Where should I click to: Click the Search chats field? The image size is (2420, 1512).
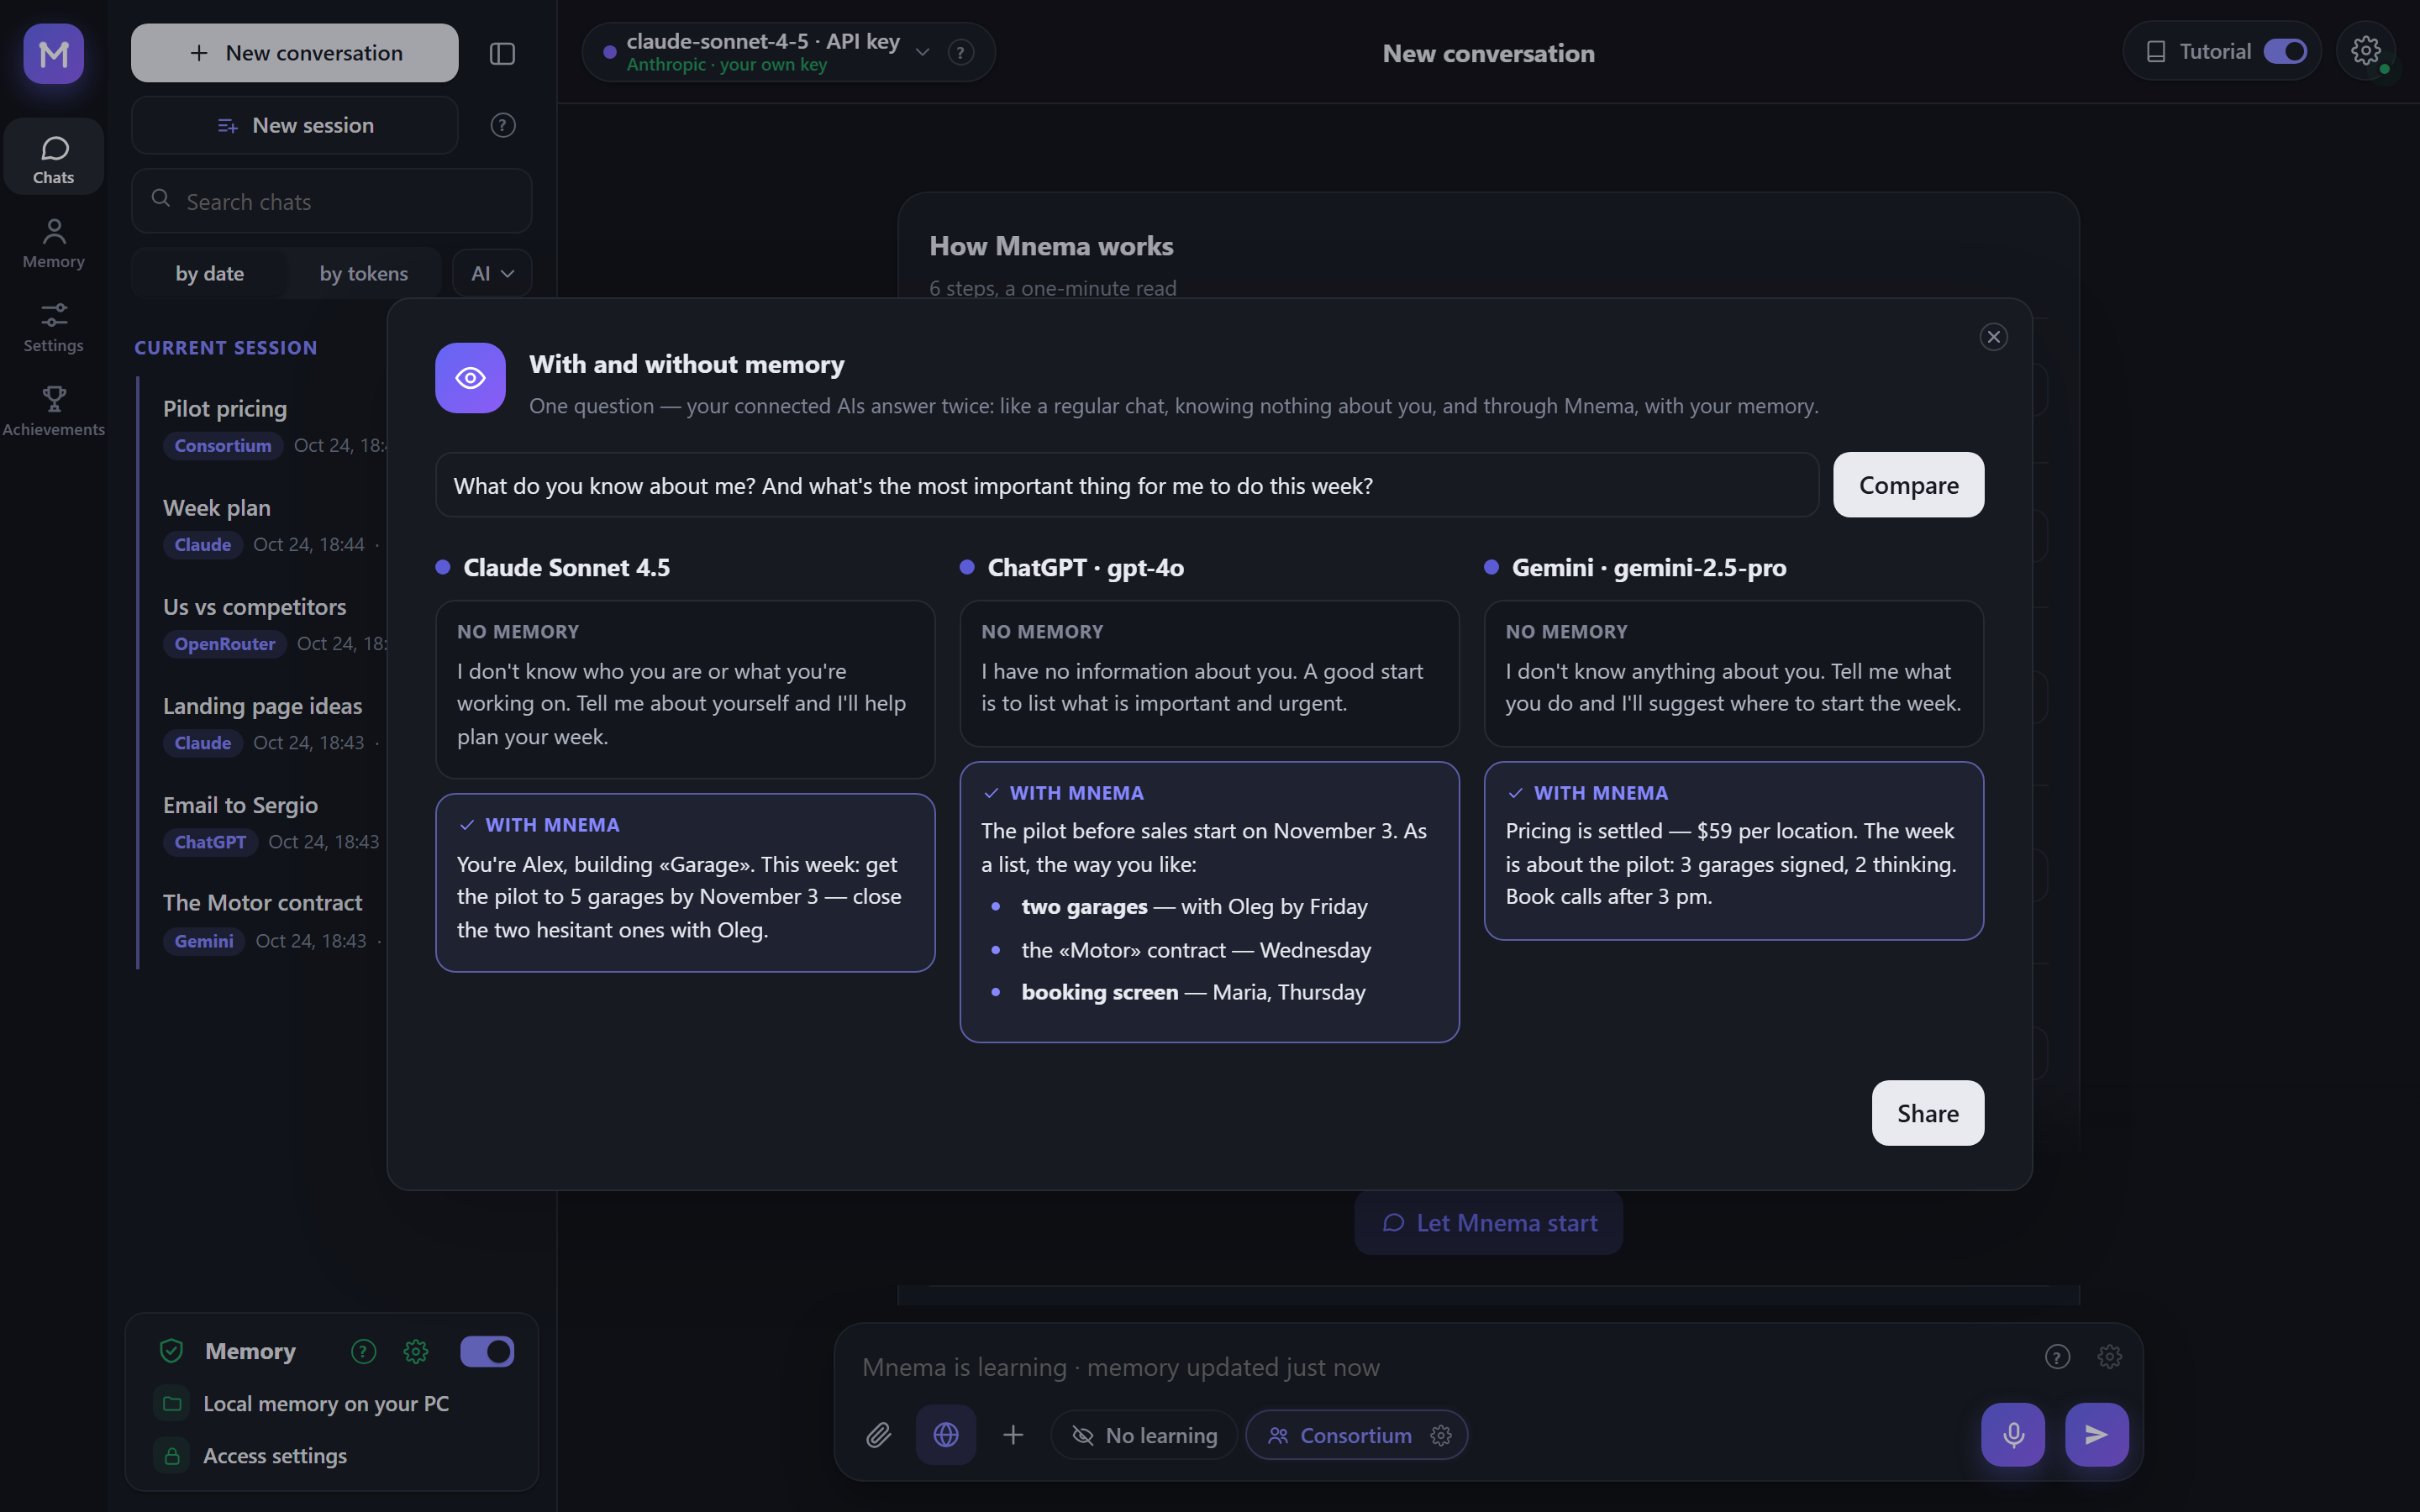point(331,201)
